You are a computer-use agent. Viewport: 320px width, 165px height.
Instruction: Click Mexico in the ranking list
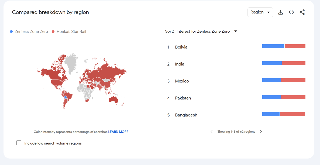pyautogui.click(x=182, y=81)
